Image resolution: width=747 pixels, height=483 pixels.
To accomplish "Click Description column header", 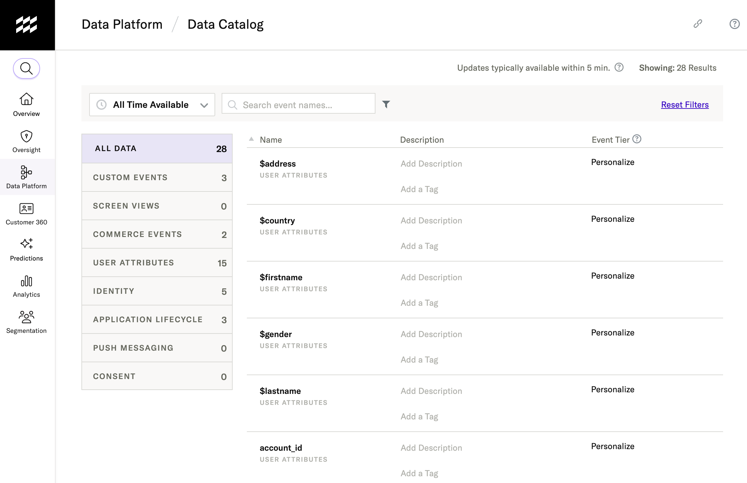I will click(422, 139).
